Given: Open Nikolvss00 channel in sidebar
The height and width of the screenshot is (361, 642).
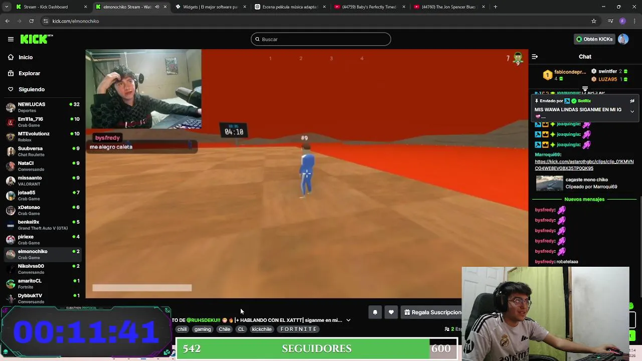Looking at the screenshot, I should coord(43,269).
